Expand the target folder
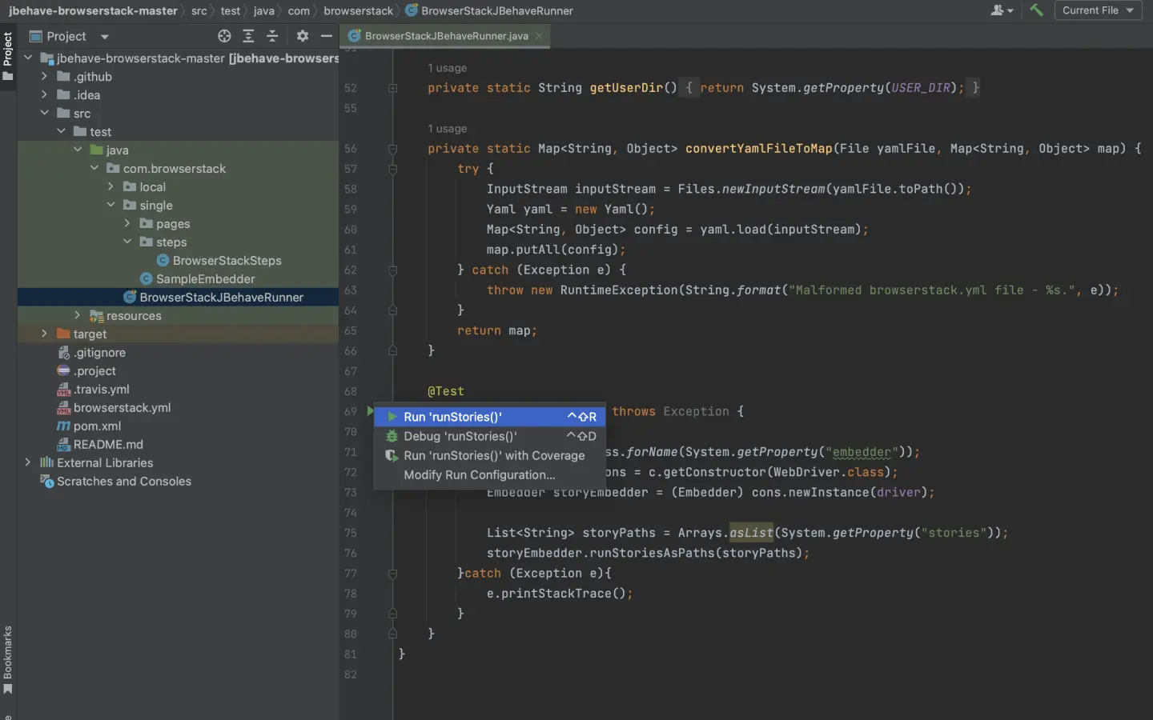 [44, 334]
